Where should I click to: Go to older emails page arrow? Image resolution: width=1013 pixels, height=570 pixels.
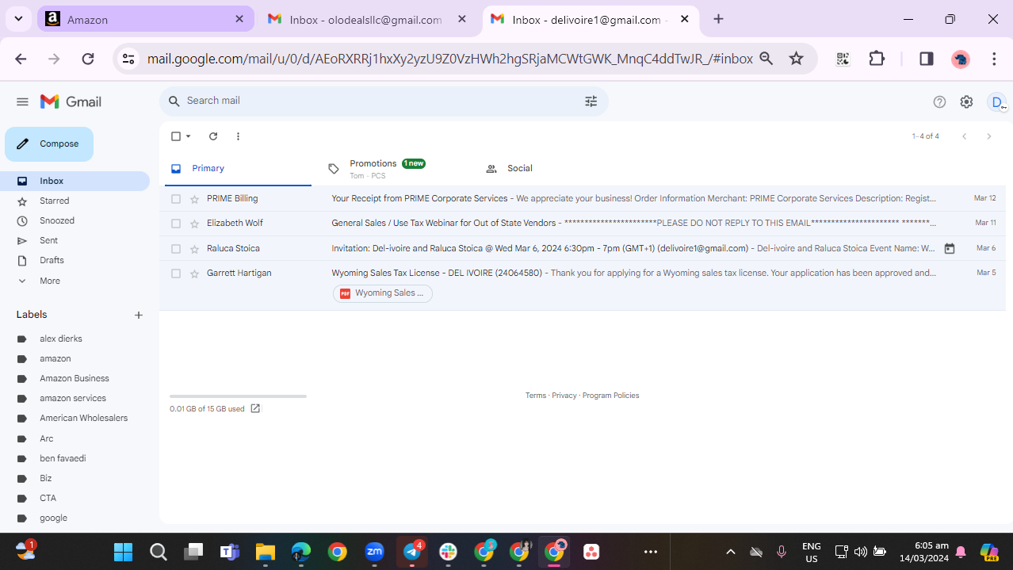coord(988,136)
